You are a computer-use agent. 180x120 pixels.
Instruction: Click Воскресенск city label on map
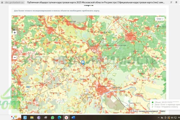(x=94, y=46)
